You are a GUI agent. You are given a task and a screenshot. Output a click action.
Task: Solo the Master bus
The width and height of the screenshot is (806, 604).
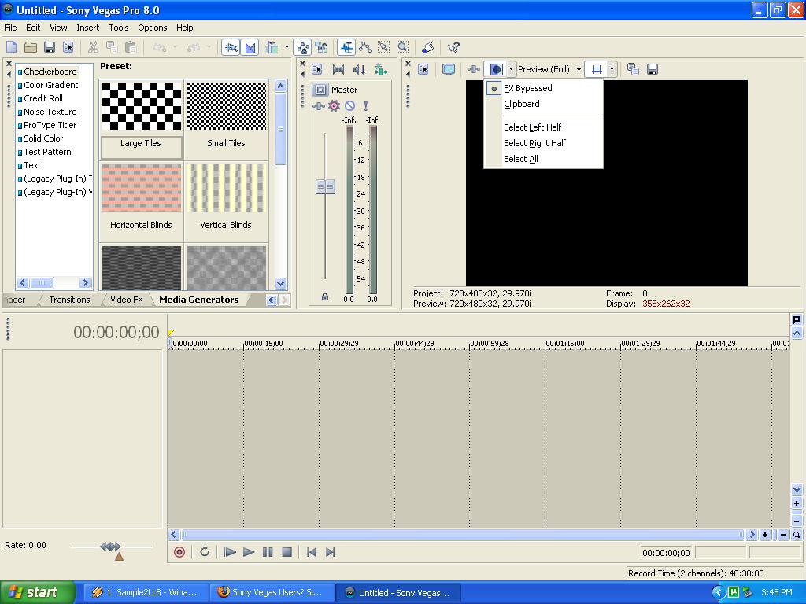(365, 106)
